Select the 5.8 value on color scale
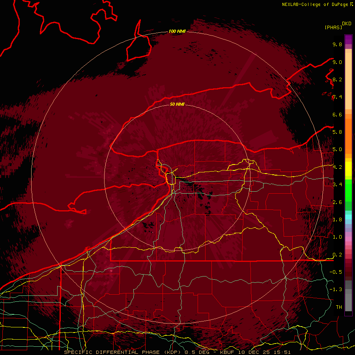Viewport: 355px width, 355px height. click(x=337, y=132)
